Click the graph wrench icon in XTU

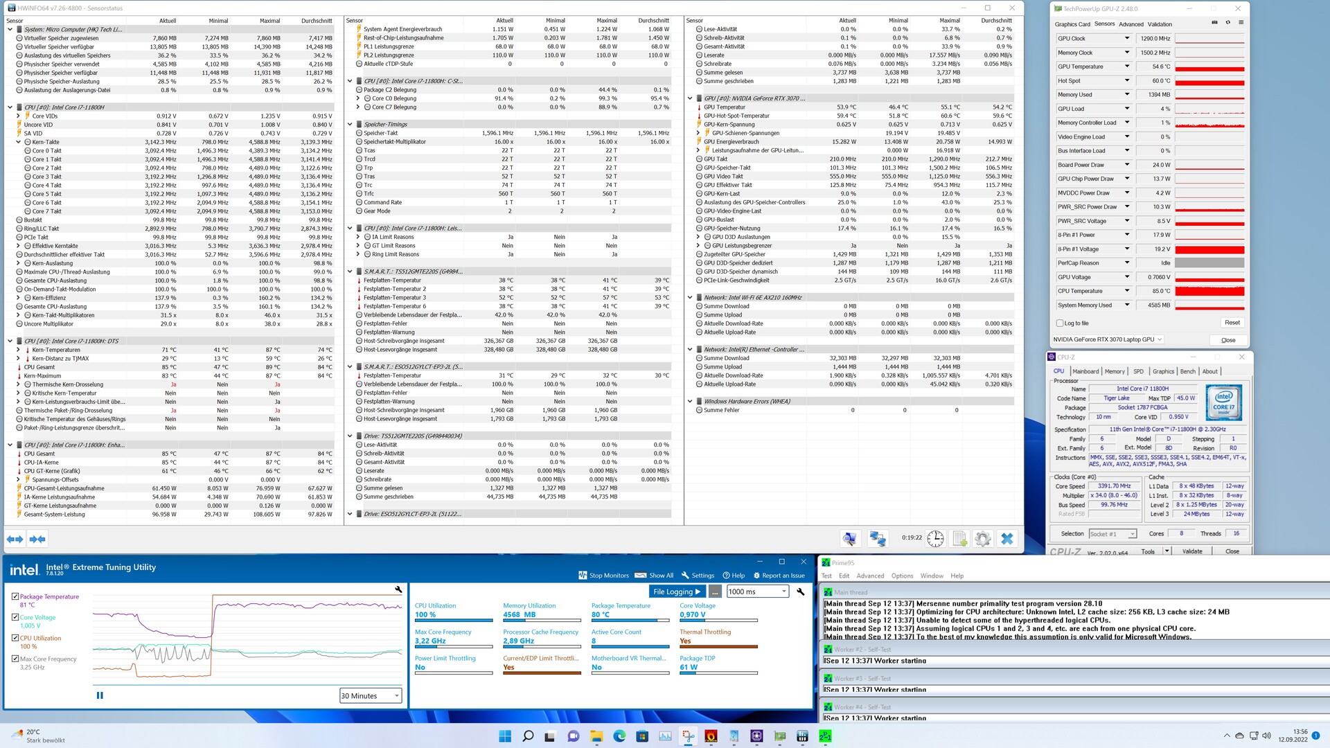click(x=398, y=589)
